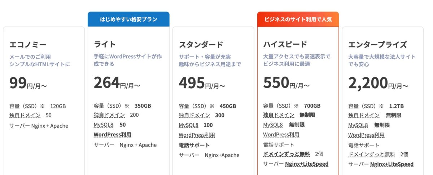Choose the ハイスピード plan title
The image size is (433, 175).
[x=285, y=44]
